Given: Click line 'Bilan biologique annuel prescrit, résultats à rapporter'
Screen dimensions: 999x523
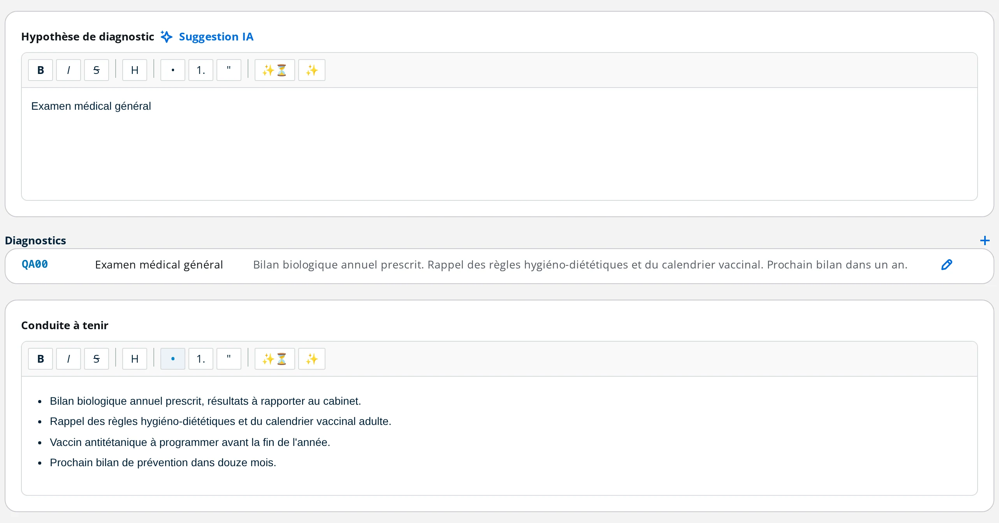Looking at the screenshot, I should pos(206,401).
